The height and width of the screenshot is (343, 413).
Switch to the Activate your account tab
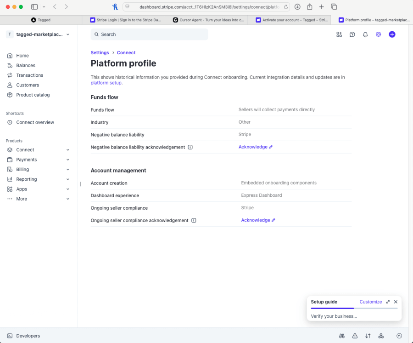[289, 20]
